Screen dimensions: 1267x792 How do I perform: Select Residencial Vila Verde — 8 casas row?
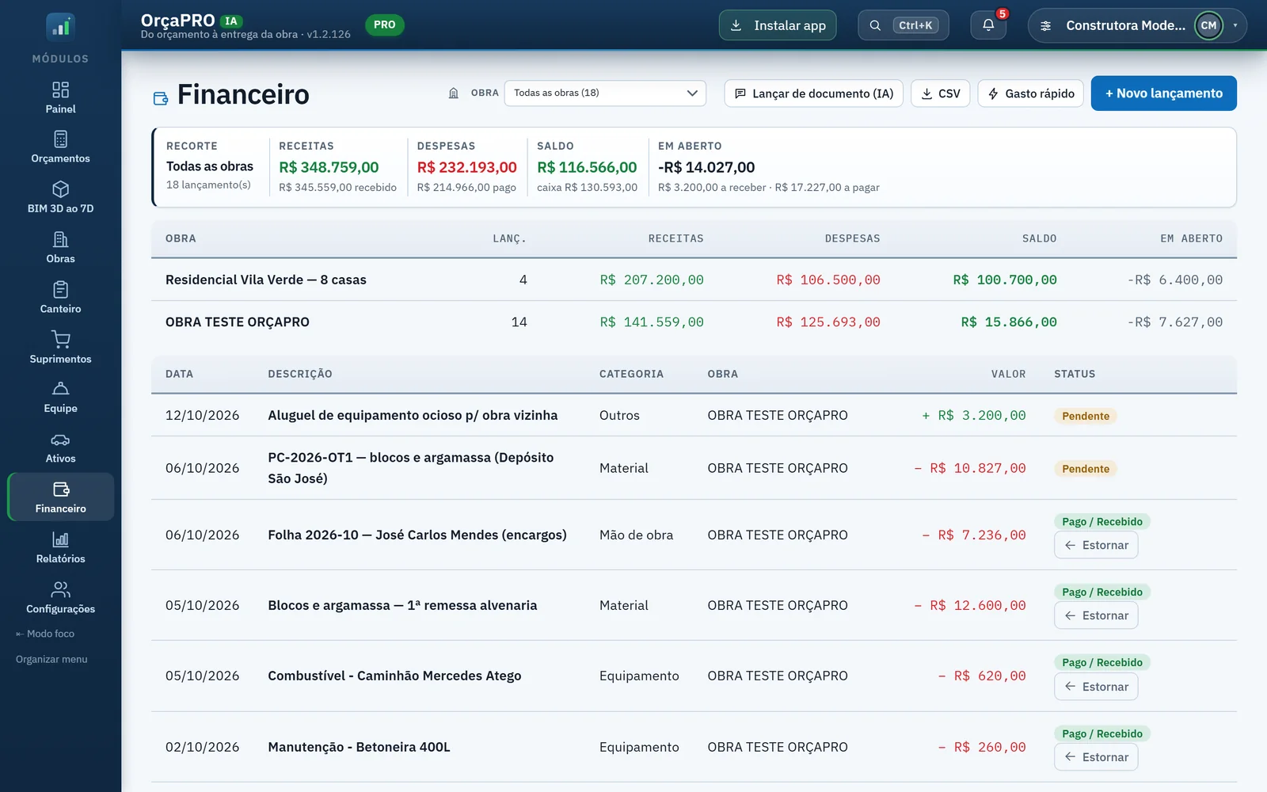click(x=694, y=280)
